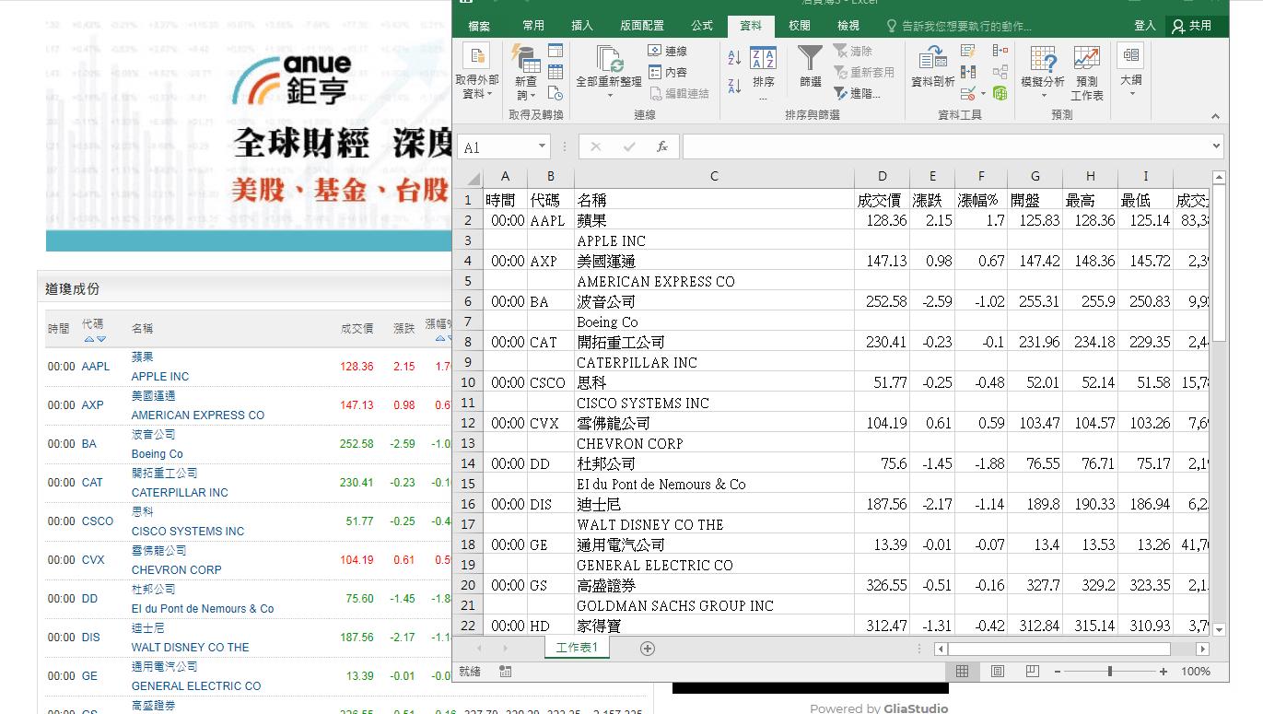Click macro record icon in status bar
Image resolution: width=1263 pixels, height=714 pixels.
pyautogui.click(x=505, y=672)
